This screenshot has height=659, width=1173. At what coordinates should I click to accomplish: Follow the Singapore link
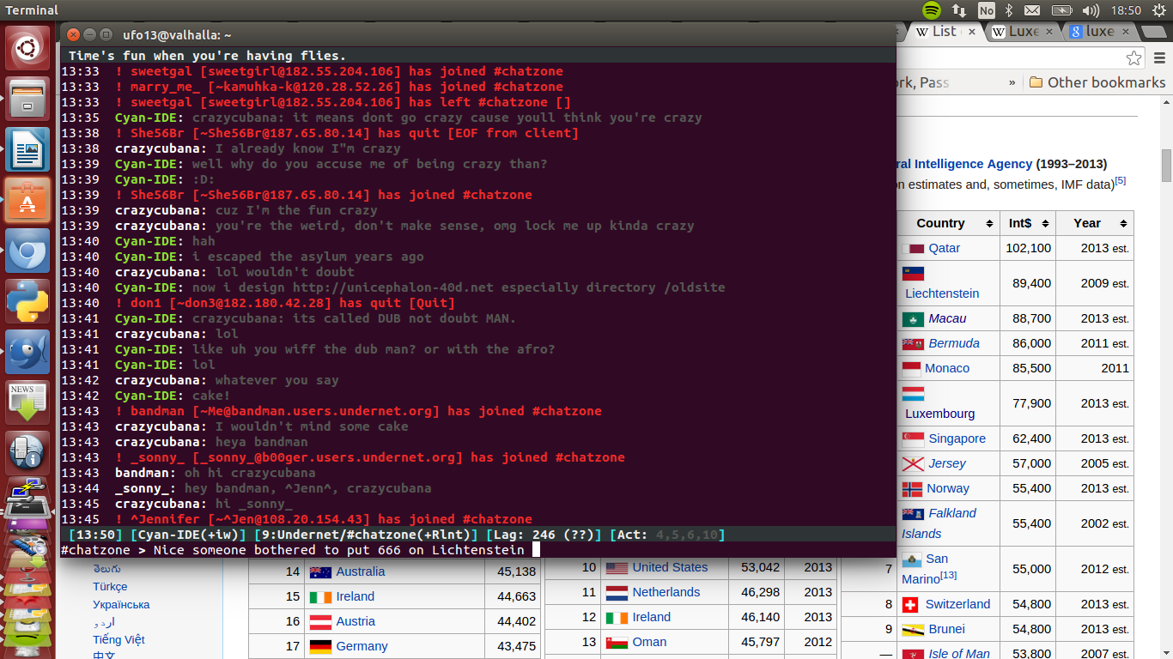pyautogui.click(x=957, y=438)
